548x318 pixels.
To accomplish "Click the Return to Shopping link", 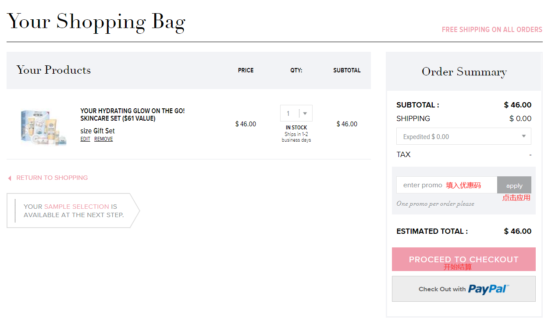I will point(52,178).
